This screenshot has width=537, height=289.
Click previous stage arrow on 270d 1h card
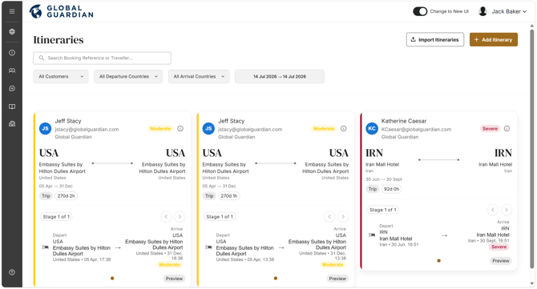329,216
